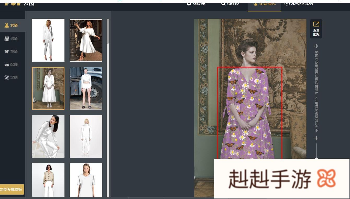Click the template list vertical scrollbar

(x=108, y=31)
